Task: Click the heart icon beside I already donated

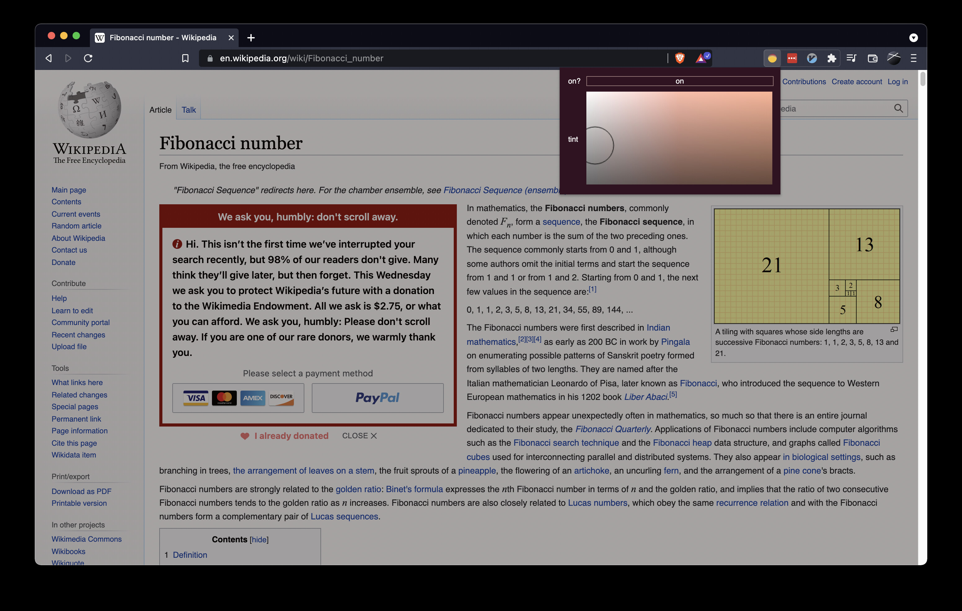Action: [245, 436]
